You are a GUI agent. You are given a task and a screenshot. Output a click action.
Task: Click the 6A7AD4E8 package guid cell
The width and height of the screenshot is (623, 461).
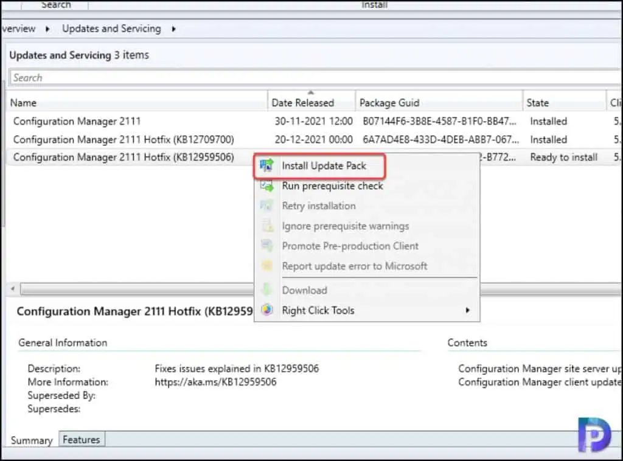(x=440, y=139)
